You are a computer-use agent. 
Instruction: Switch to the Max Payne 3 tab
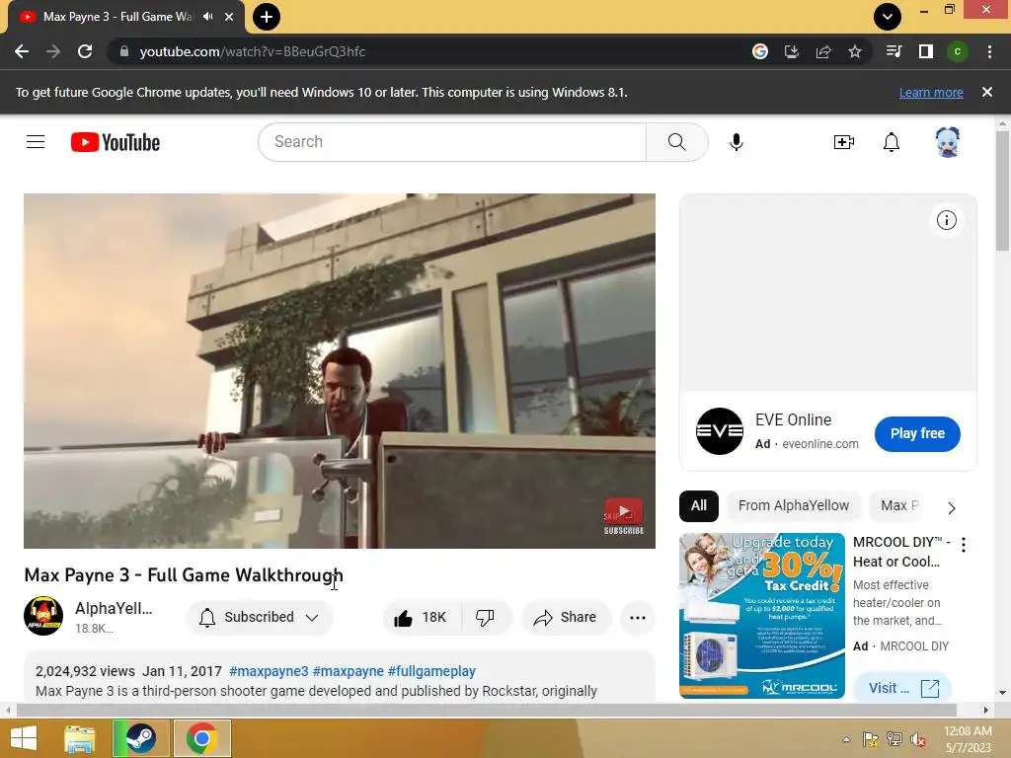118,17
